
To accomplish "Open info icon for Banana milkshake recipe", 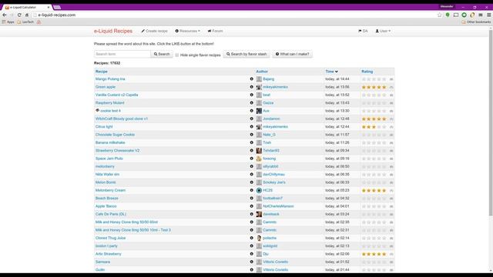I will 252,142.
